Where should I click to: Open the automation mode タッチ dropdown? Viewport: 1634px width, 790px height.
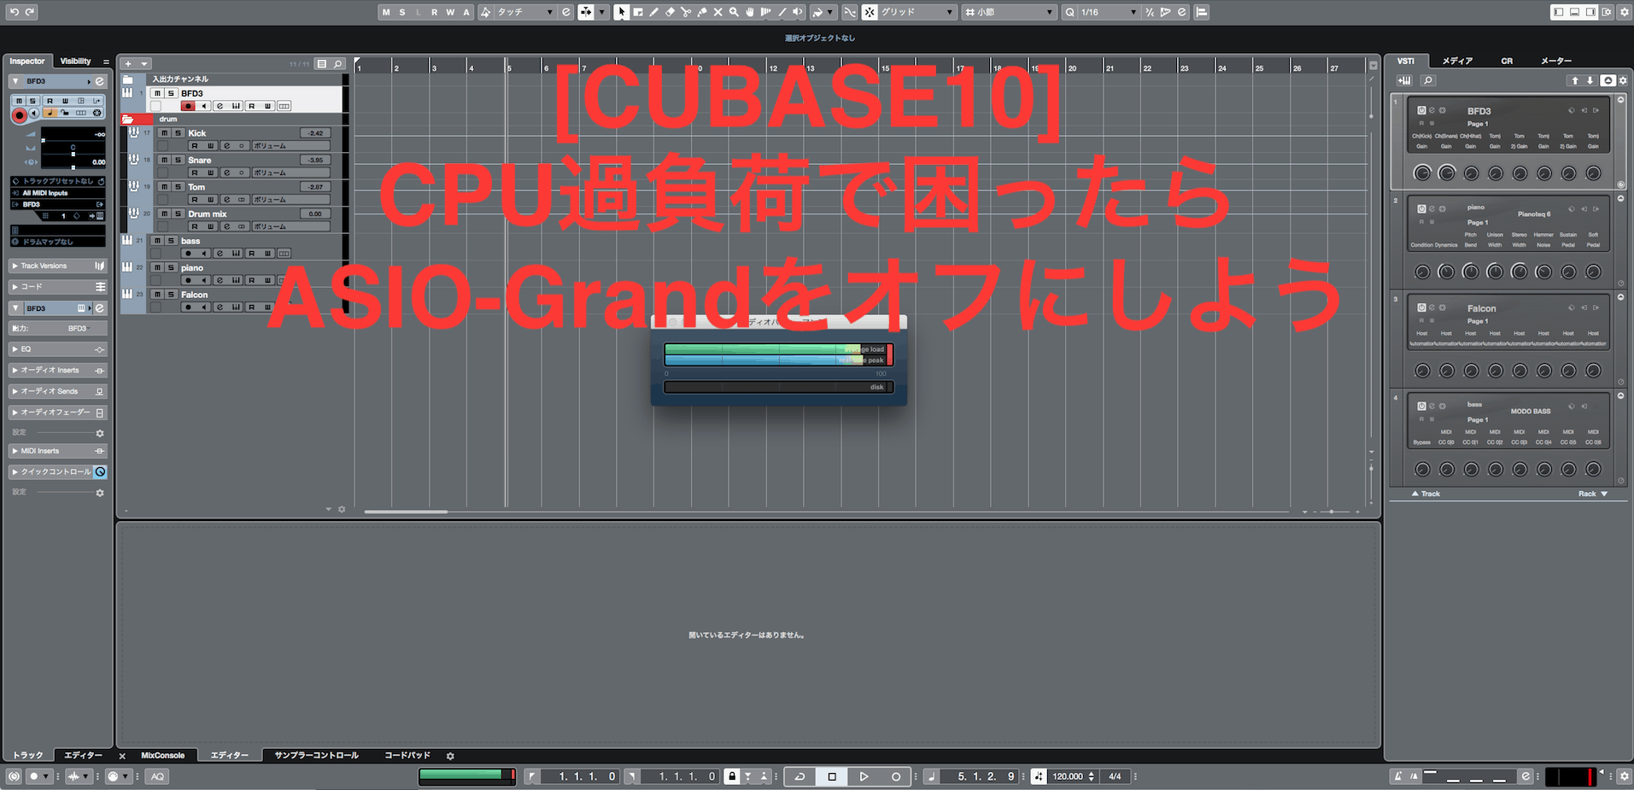click(x=524, y=12)
